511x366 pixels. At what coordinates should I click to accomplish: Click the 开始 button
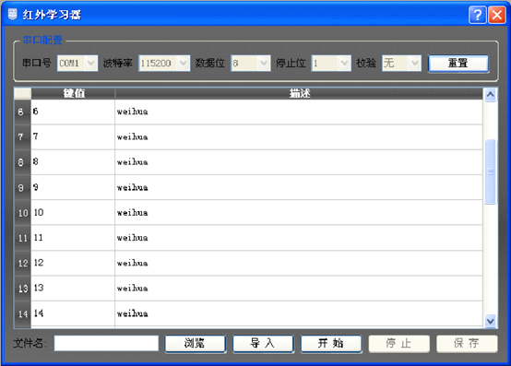pyautogui.click(x=331, y=344)
